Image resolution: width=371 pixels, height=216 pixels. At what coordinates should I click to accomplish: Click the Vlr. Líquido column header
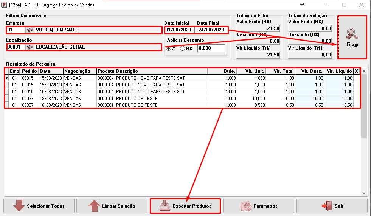click(339, 71)
